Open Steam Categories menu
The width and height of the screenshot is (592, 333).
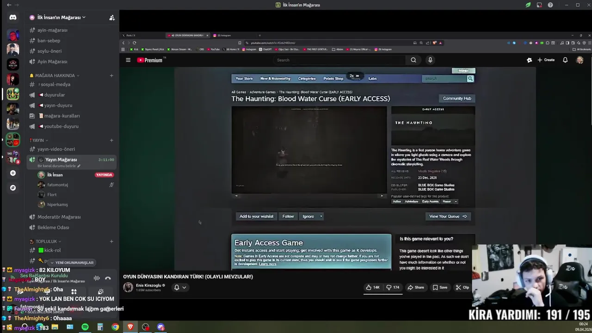tap(307, 79)
